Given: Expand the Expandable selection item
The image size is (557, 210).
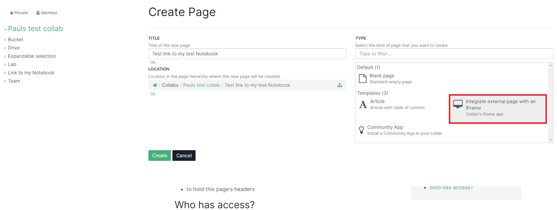Looking at the screenshot, I should click(5, 57).
